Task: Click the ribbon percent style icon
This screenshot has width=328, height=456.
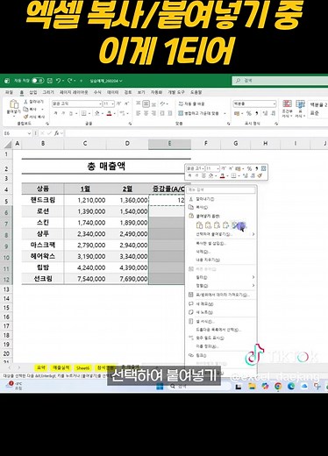Action: 249,113
